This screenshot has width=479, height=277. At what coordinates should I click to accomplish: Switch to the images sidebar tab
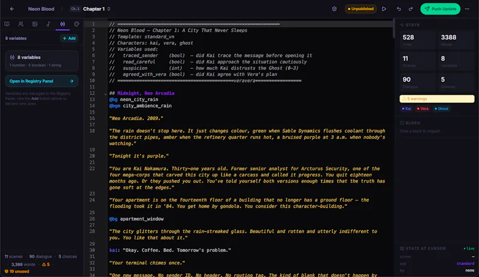pyautogui.click(x=35, y=24)
